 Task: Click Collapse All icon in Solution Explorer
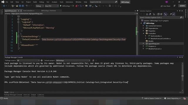(x=158, y=14)
